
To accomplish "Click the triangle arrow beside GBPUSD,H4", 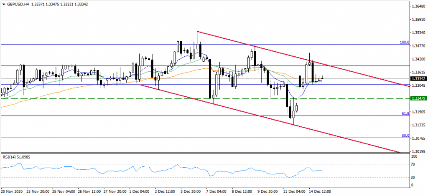I will coord(3,4).
